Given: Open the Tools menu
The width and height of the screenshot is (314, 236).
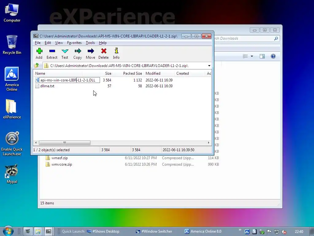Looking at the screenshot, I should [x=90, y=43].
